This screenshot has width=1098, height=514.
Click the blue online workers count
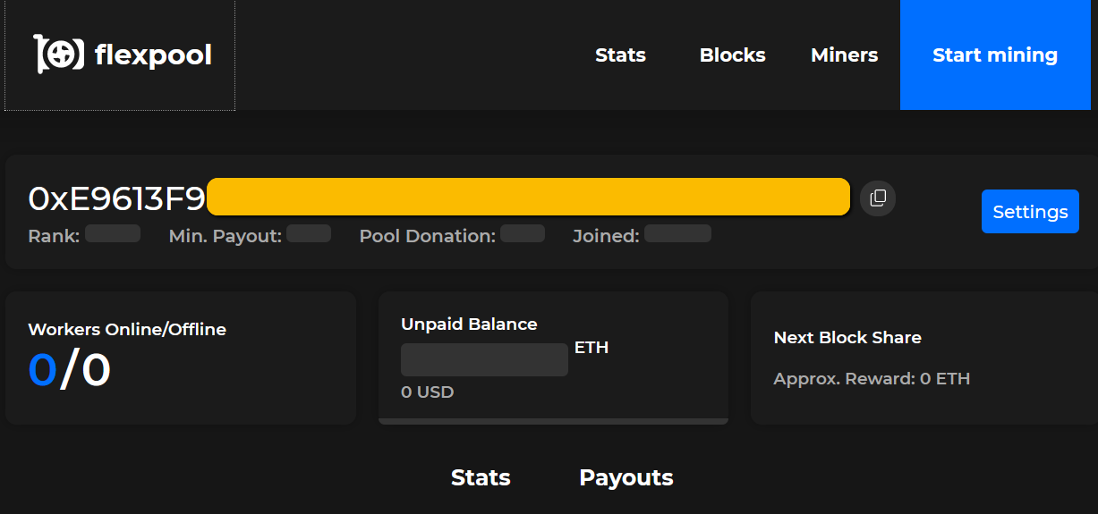43,369
